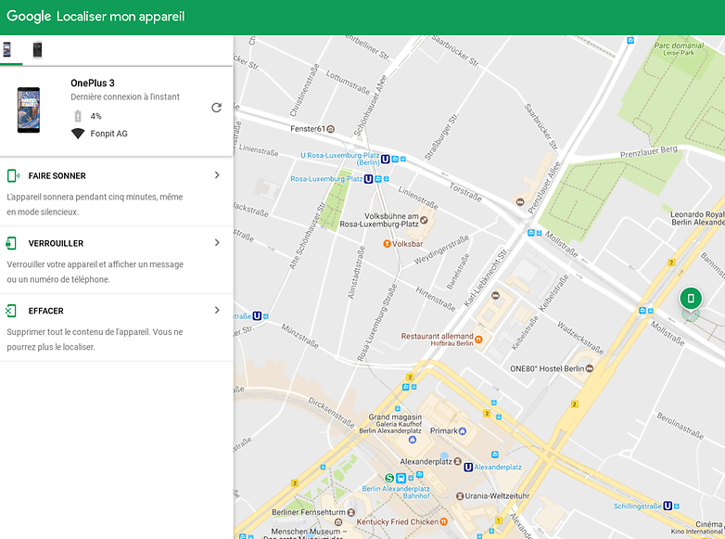Click the Volksbühne am Rosa-Luxemburg-Platz marker
Image resolution: width=725 pixels, height=539 pixels.
[x=424, y=220]
